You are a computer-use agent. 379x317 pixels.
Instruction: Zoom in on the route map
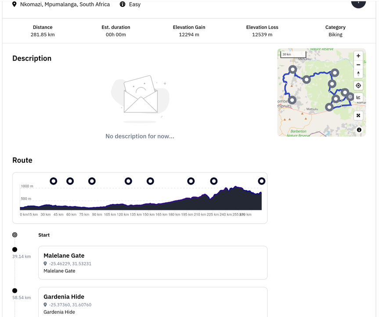358,56
